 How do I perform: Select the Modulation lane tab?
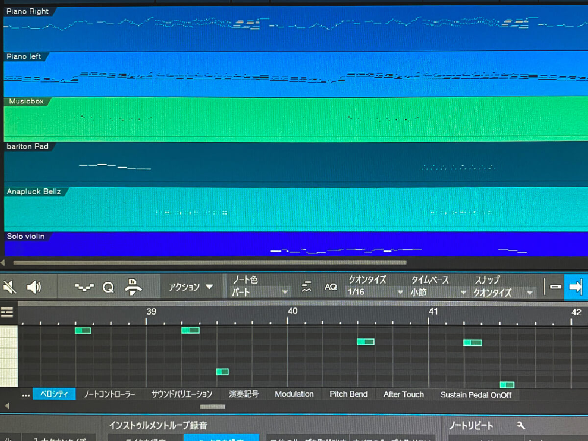294,394
